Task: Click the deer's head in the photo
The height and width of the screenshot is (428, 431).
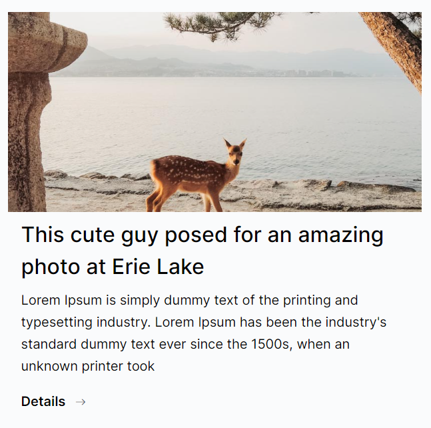Action: tap(235, 152)
